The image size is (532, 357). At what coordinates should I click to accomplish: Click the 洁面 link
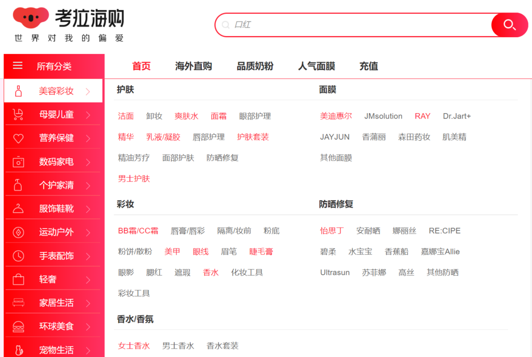(126, 116)
